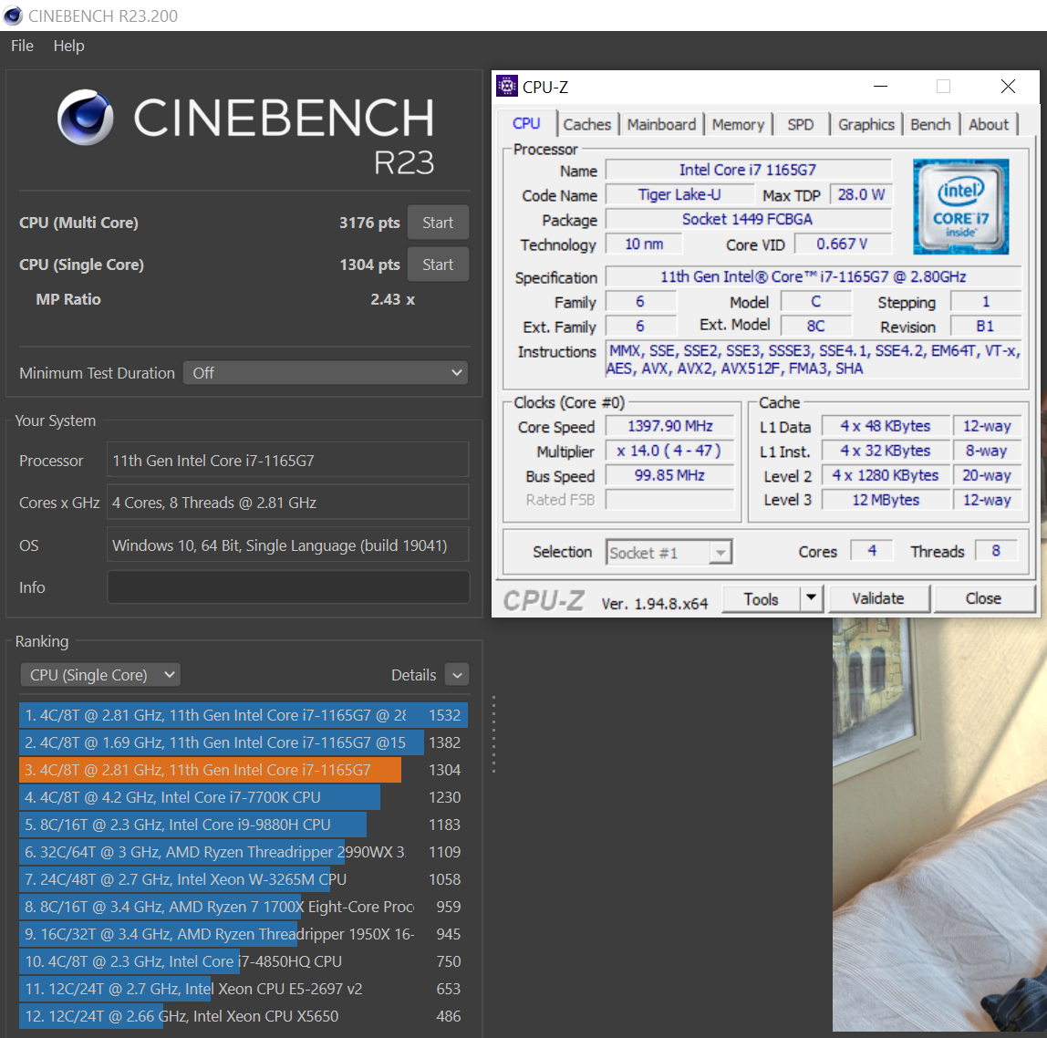Click the Max TDP value 28.0 W
1047x1038 pixels.
tap(861, 194)
